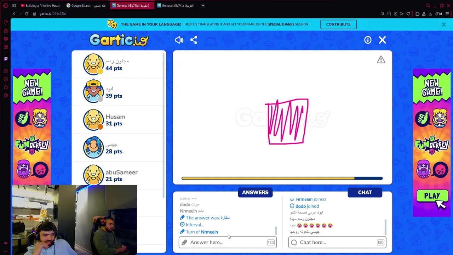This screenshot has height=255, width=453.
Task: Select the CHAT panel header
Action: coord(365,192)
